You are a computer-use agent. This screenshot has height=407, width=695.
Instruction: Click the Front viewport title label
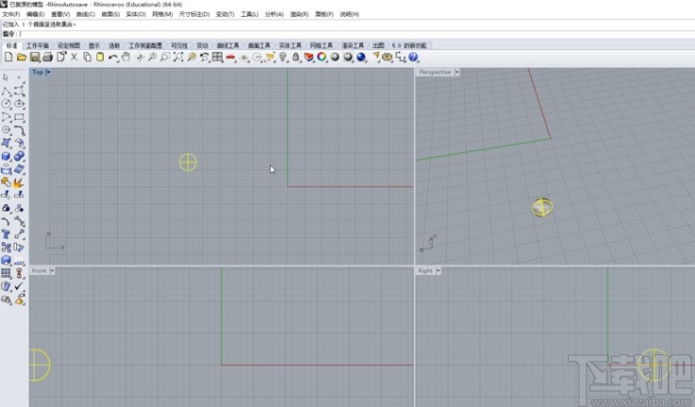tap(39, 270)
